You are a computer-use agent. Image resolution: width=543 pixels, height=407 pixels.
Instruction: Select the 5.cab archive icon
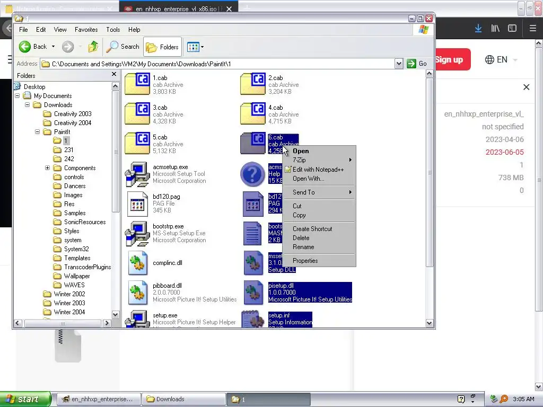pyautogui.click(x=137, y=143)
